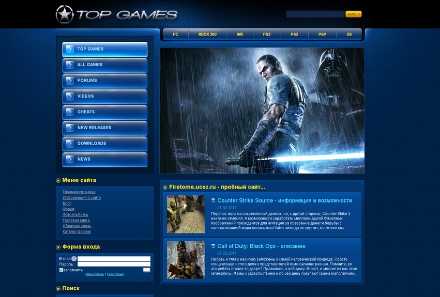Screen dimensions: 440x297
Task: Click the arrow icon beside NEWS
Action: (x=70, y=159)
